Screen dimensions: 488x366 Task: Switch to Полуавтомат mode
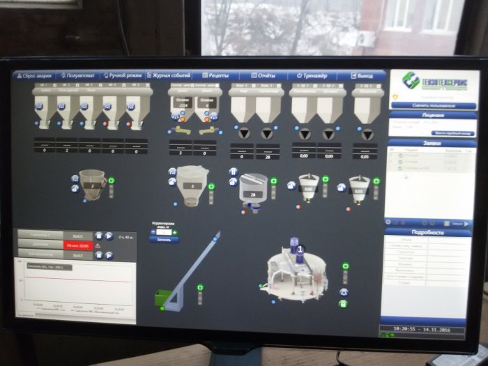click(x=78, y=75)
